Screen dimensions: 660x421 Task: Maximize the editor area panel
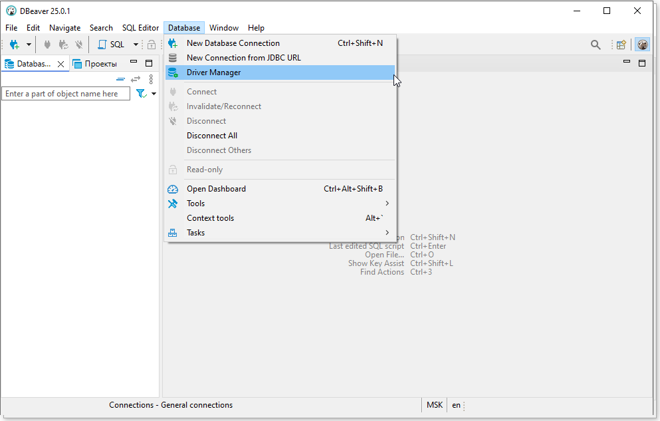click(641, 63)
